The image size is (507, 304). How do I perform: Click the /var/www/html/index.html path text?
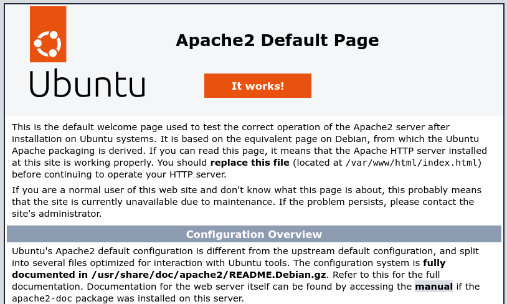point(412,163)
